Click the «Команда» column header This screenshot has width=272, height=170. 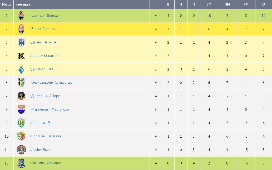coord(23,4)
